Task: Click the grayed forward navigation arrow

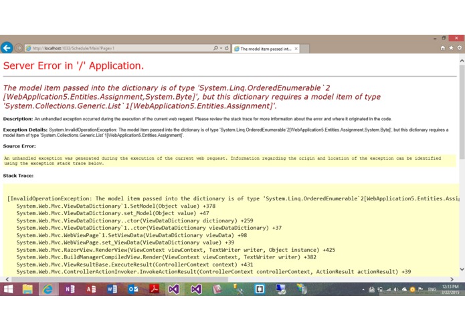Action: [x=18, y=48]
